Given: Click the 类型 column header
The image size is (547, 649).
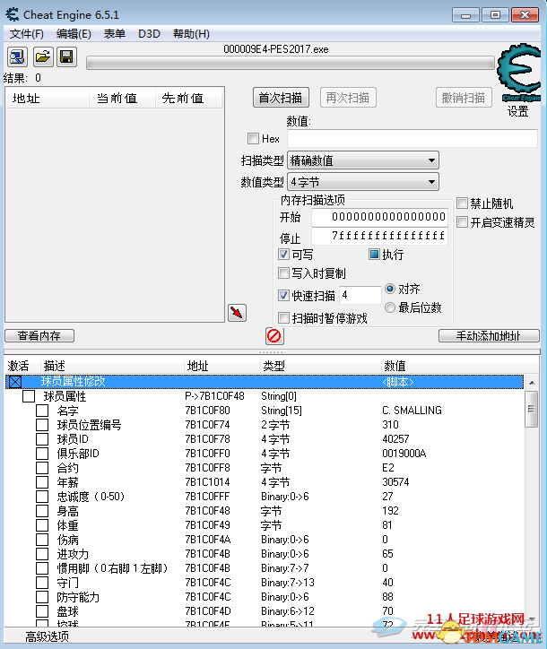Looking at the screenshot, I should (273, 366).
